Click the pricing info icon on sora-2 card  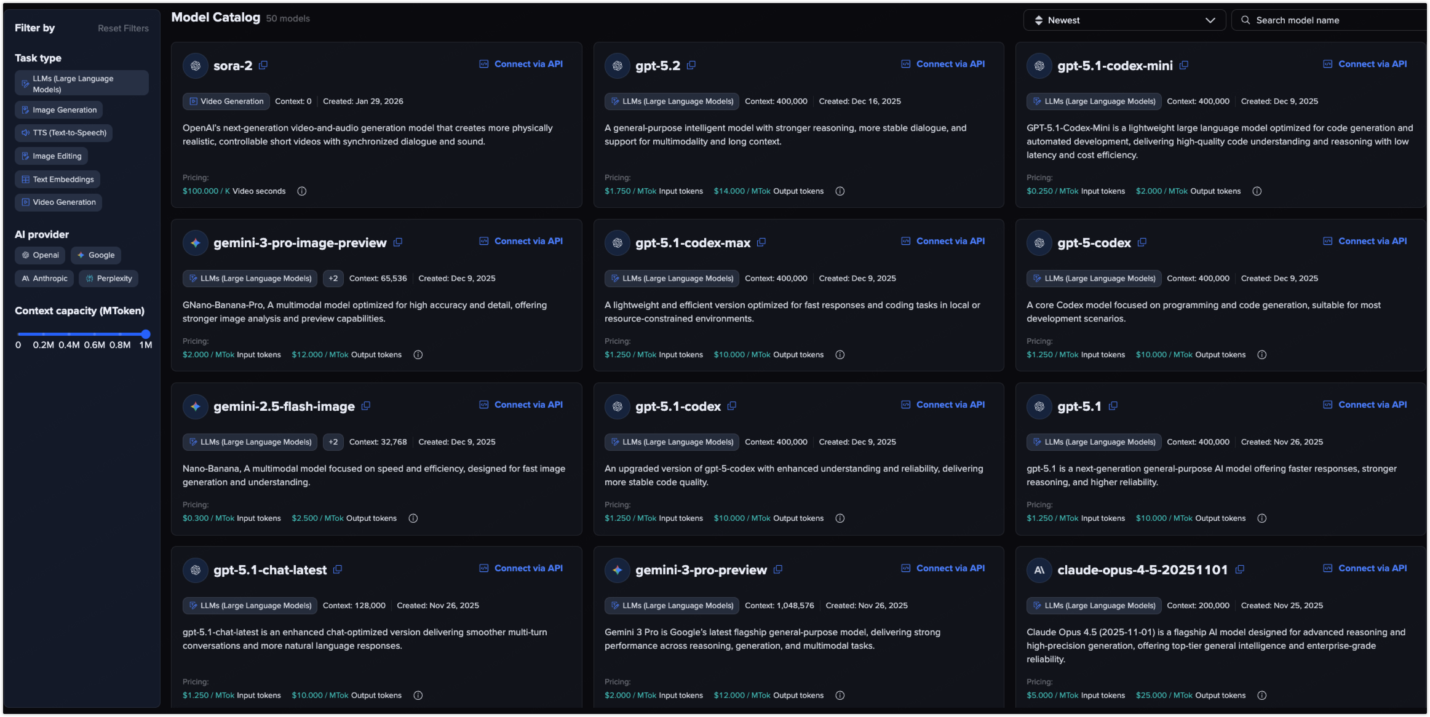302,191
